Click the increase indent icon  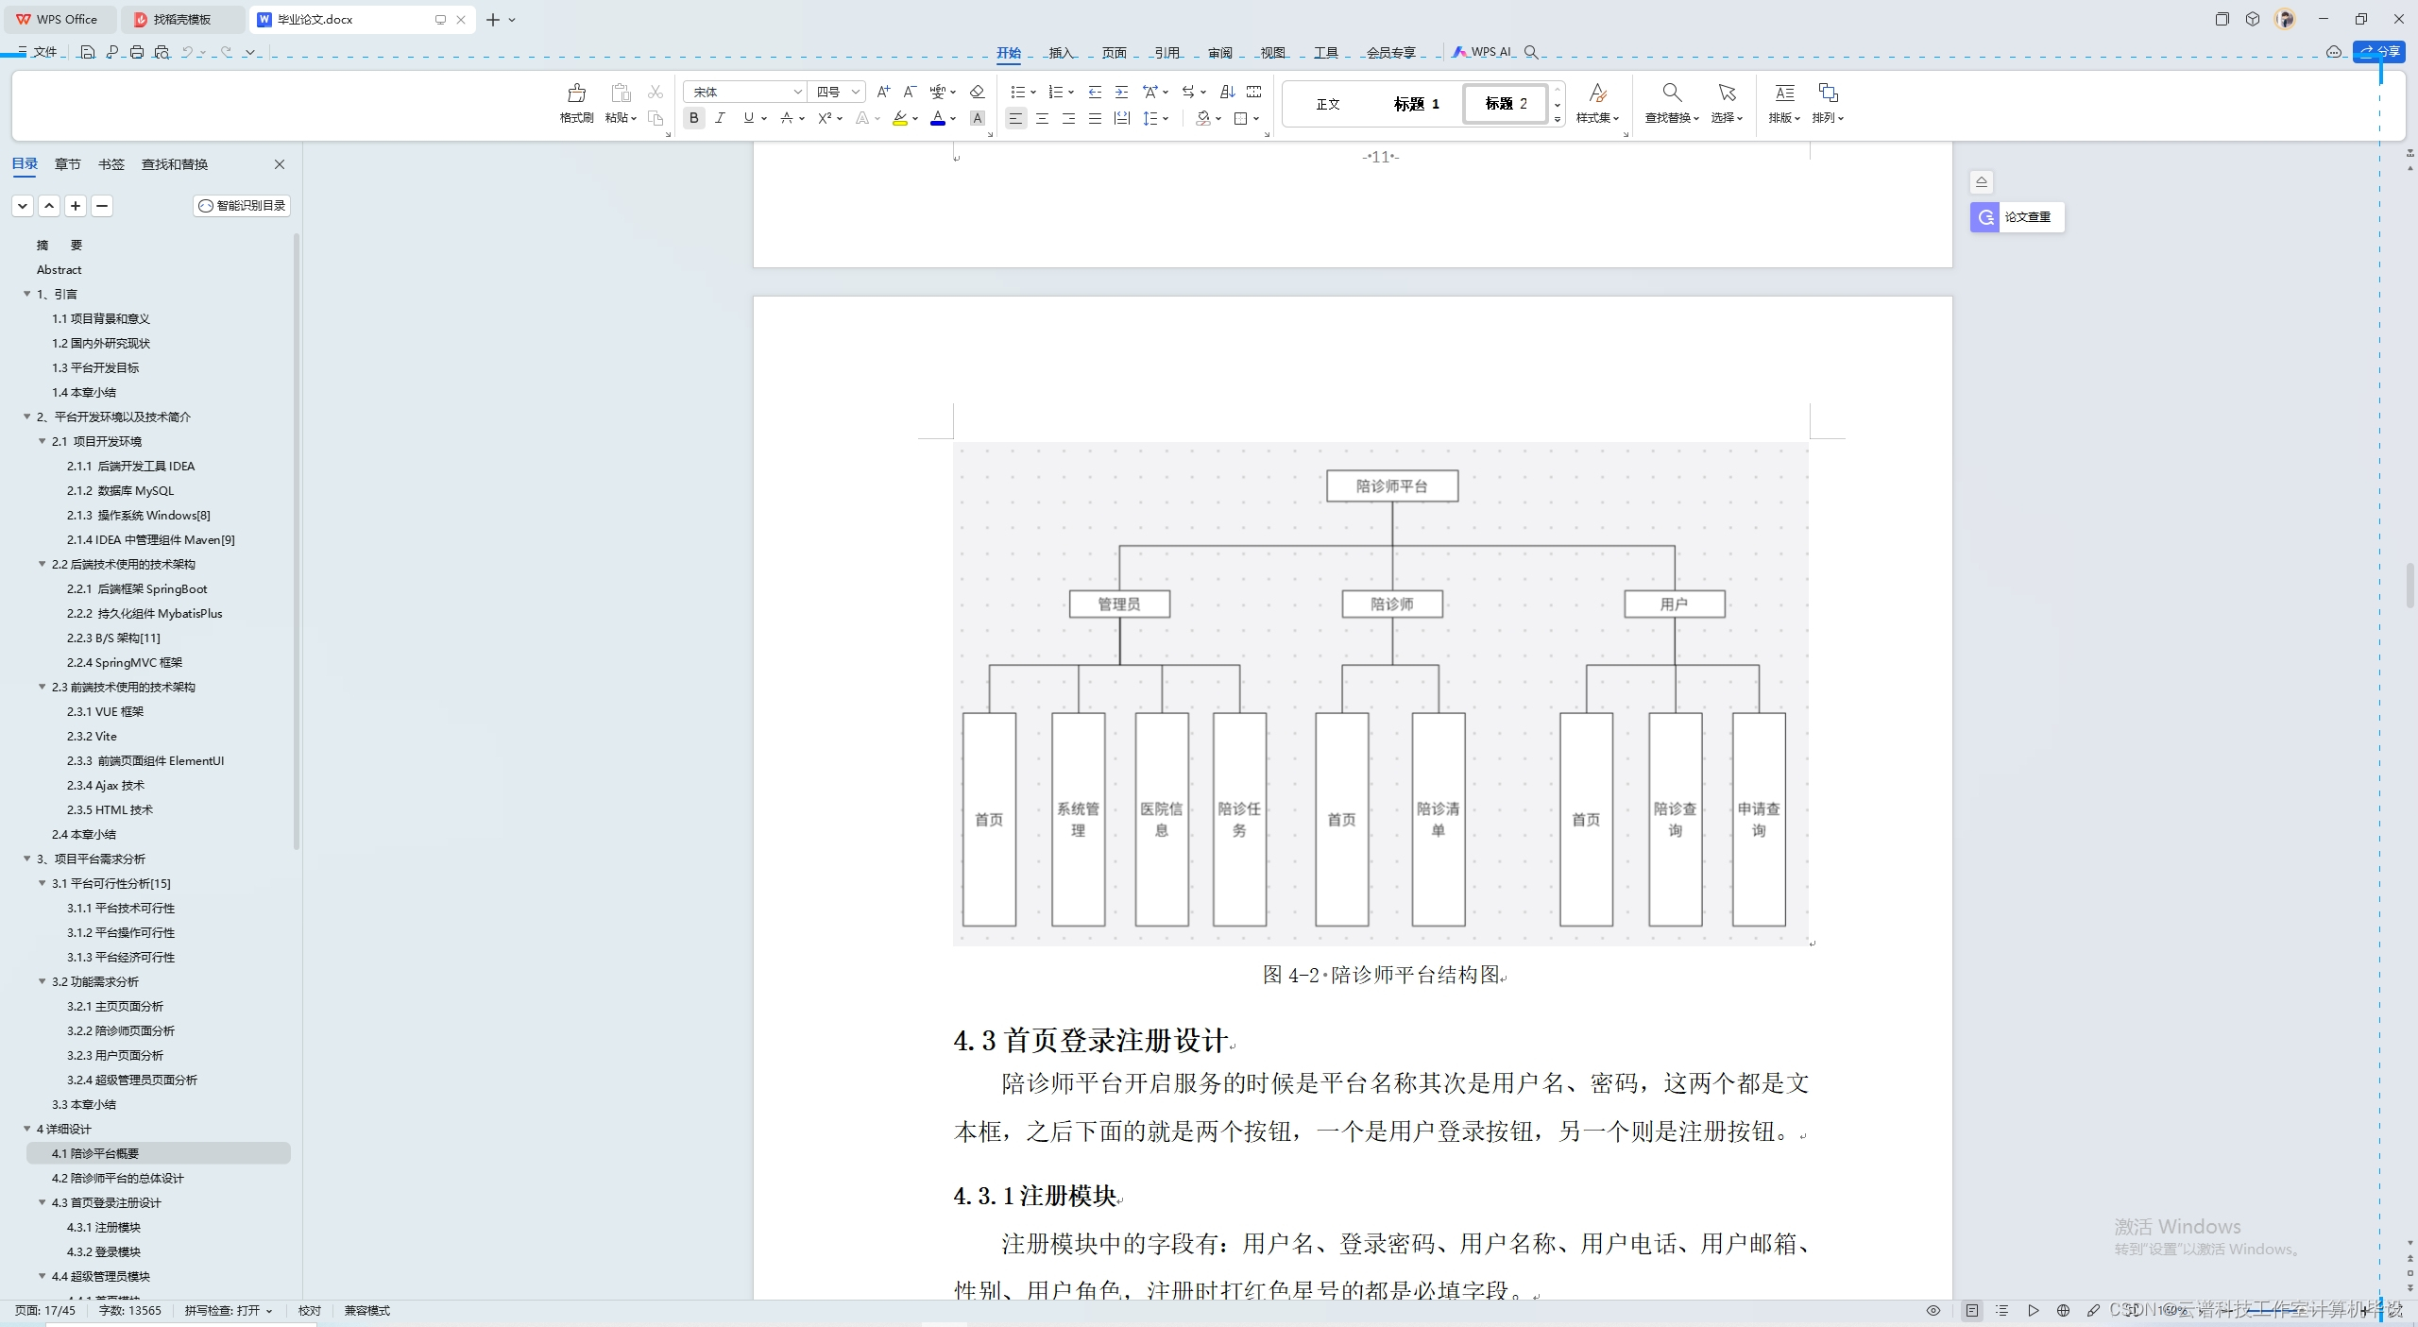point(1121,92)
